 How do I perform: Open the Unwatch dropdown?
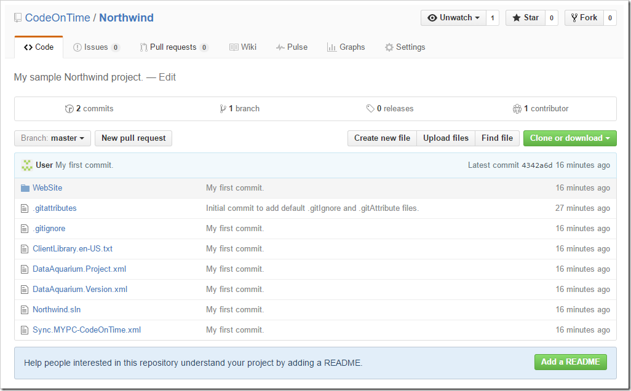[453, 18]
